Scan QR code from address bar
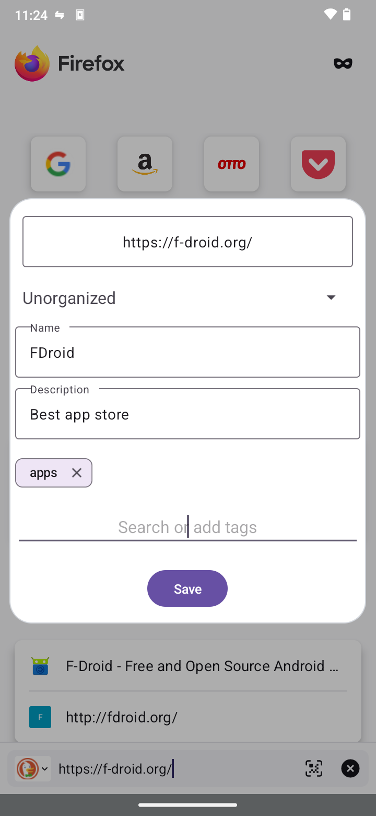This screenshot has width=376, height=816. pos(313,768)
